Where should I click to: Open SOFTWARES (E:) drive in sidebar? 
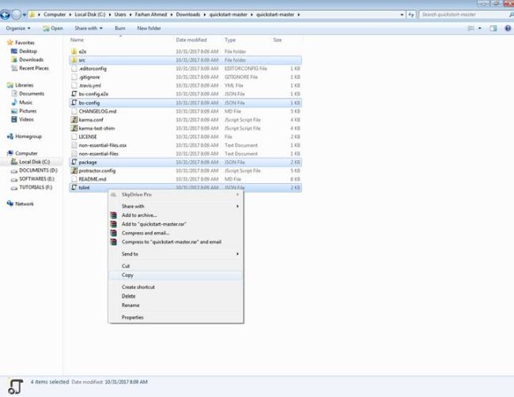click(x=32, y=178)
